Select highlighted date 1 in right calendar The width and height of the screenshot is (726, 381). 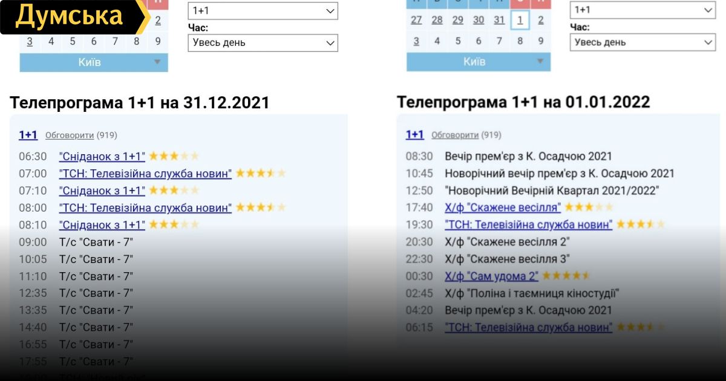(520, 20)
